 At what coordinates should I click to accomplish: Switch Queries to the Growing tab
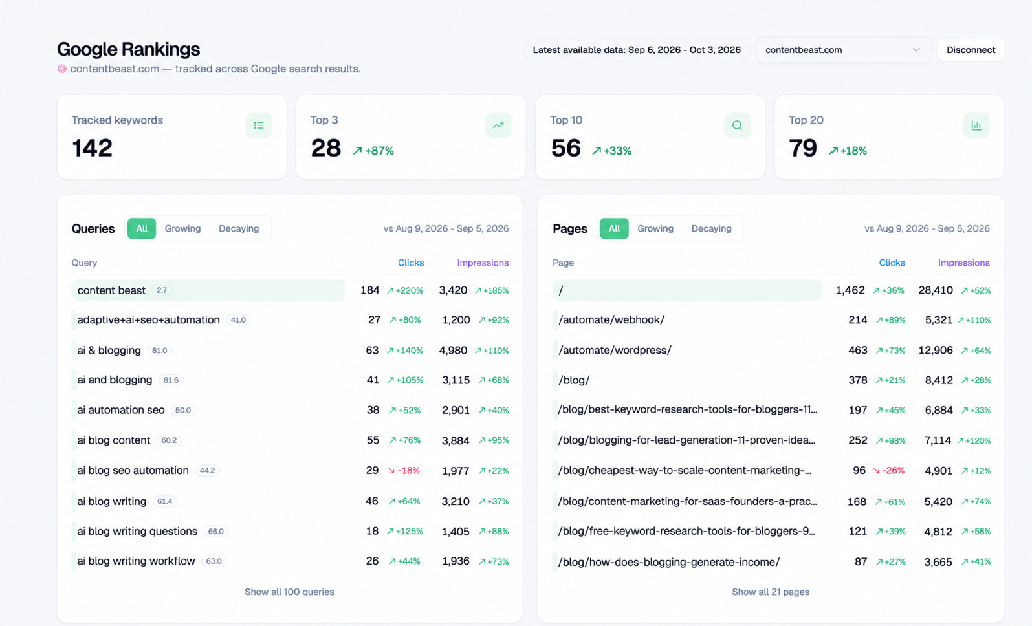[x=182, y=228]
